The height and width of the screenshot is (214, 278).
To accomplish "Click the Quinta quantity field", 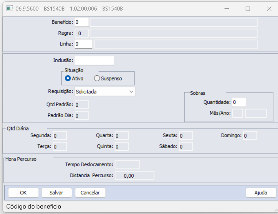I will pos(122,146).
